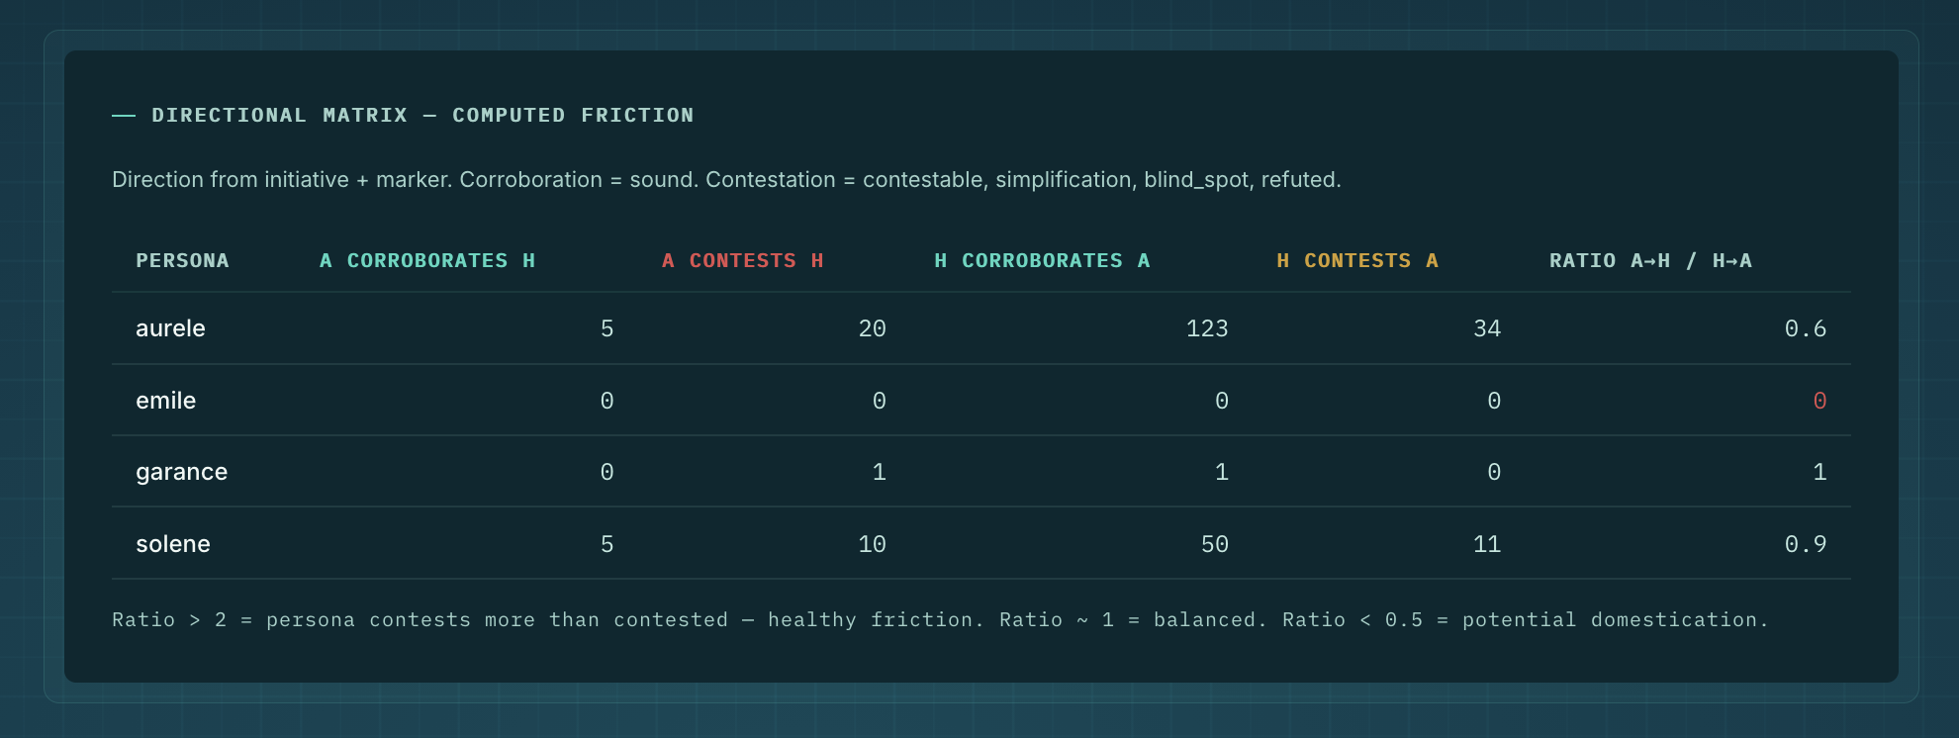The image size is (1959, 738).
Task: Select solene's H corroborates A value 50
Action: tap(1214, 544)
